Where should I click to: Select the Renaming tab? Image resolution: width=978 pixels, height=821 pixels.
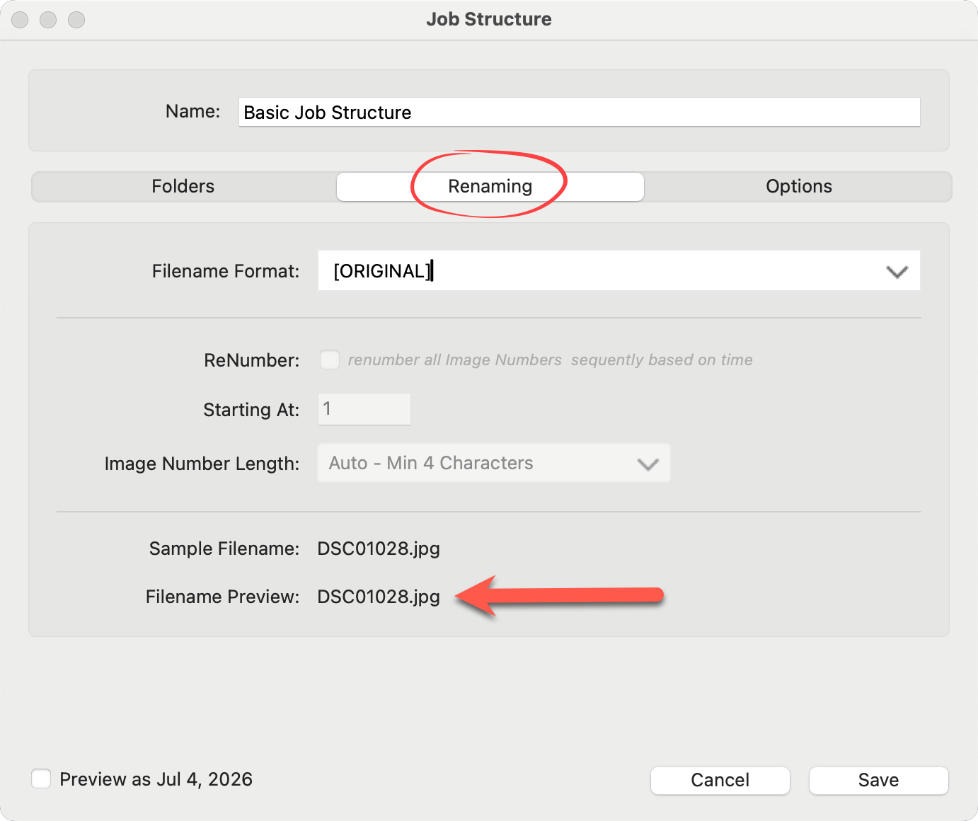click(x=490, y=187)
